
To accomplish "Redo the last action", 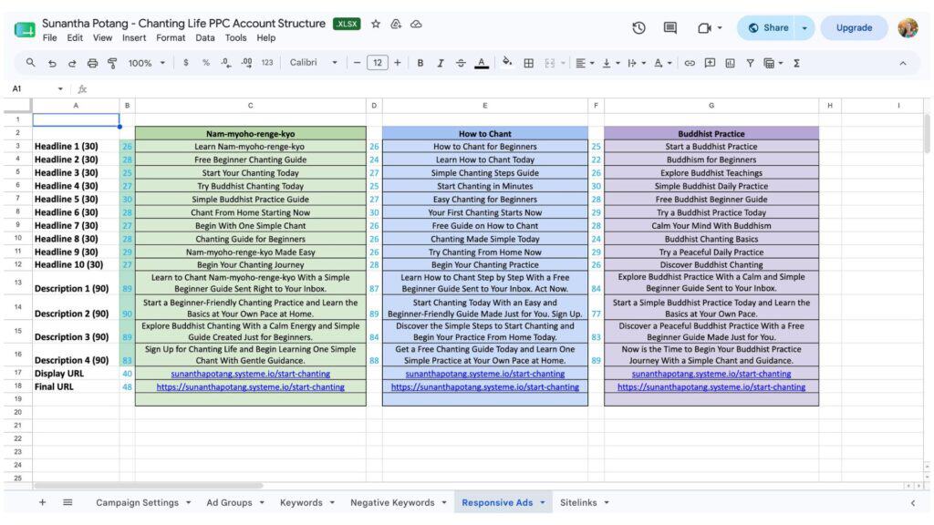I will click(x=72, y=63).
